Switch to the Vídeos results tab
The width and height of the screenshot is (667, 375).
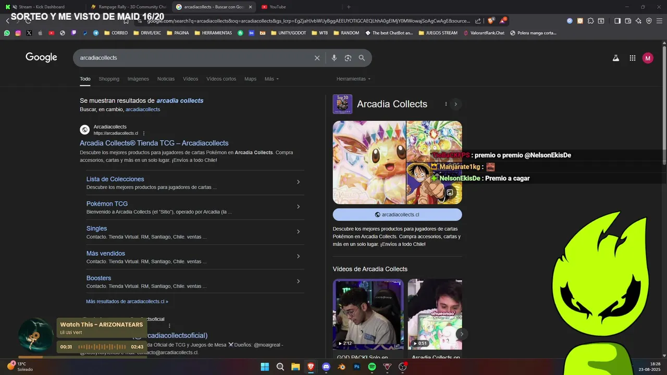click(x=190, y=79)
